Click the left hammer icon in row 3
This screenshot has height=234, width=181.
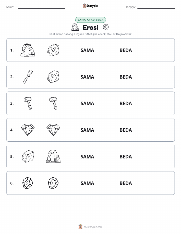point(28,103)
